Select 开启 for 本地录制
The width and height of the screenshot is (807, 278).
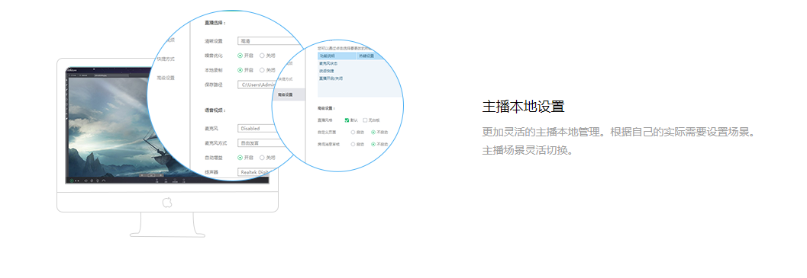point(240,70)
